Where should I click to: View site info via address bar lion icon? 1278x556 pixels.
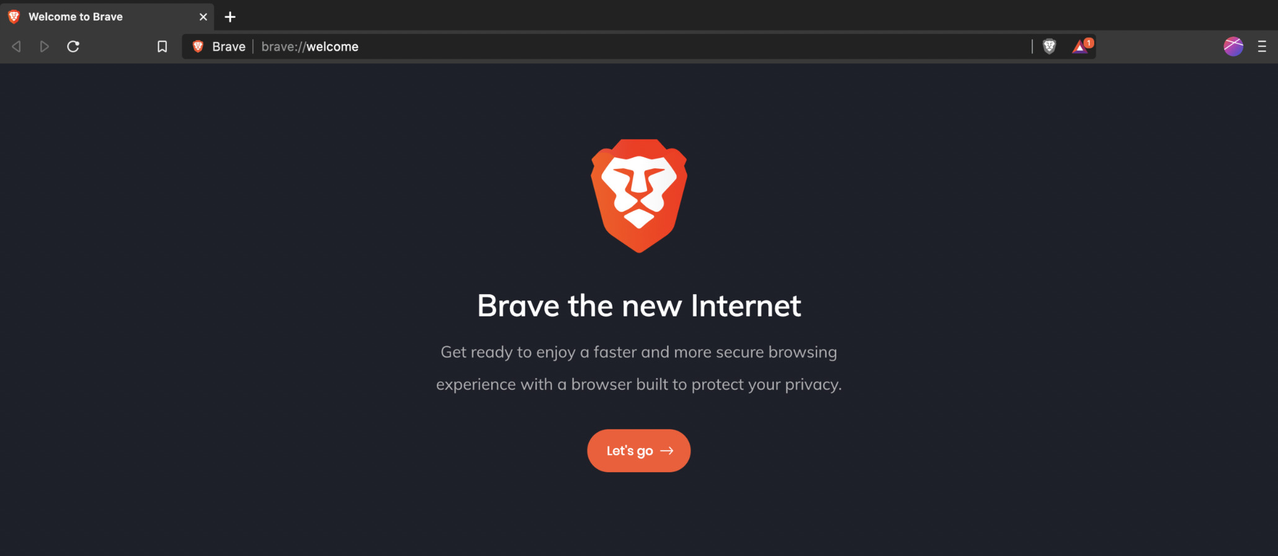point(198,47)
